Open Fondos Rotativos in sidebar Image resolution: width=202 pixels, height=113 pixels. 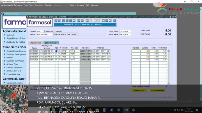pos(14,68)
